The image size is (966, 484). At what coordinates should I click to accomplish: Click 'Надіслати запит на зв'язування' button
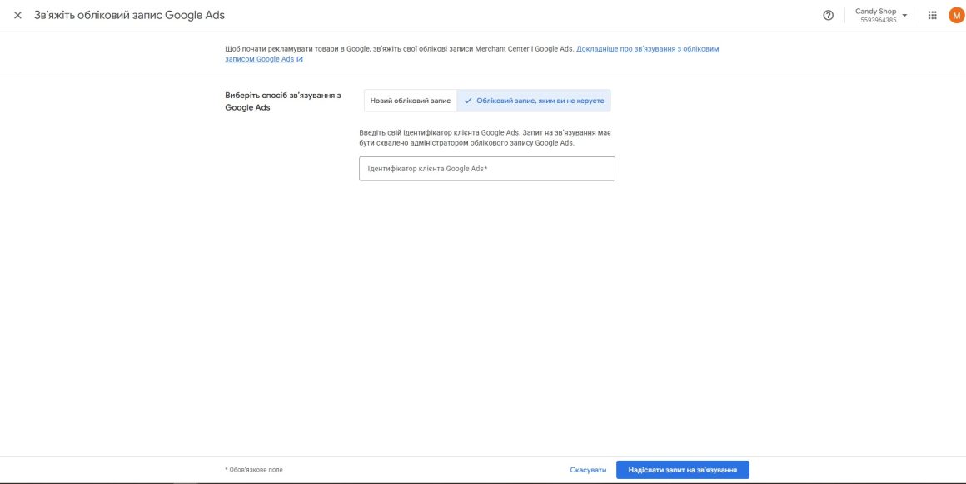(683, 470)
